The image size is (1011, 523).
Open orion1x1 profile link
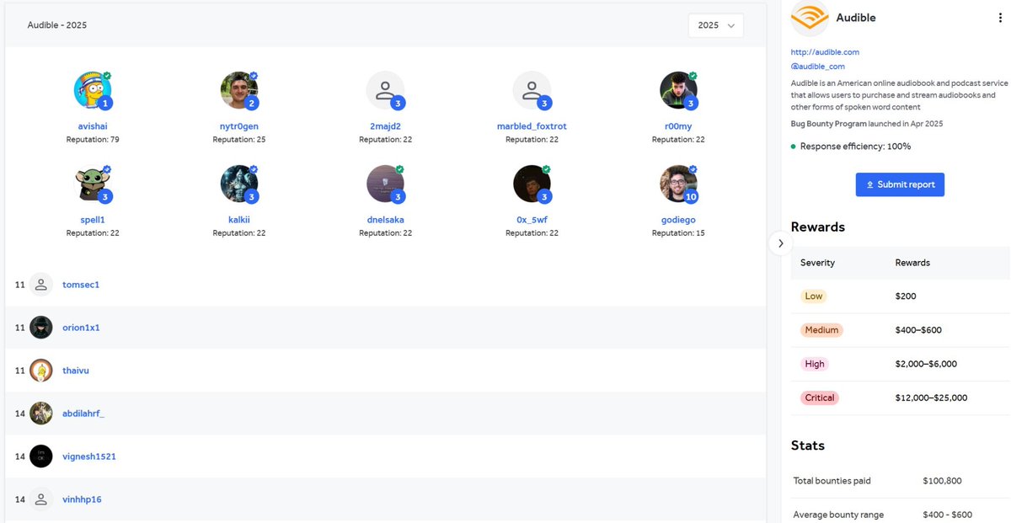point(81,328)
